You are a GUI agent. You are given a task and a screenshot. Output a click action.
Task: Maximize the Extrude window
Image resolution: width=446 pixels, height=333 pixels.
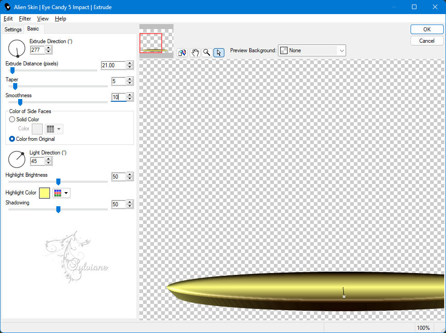(414, 7)
